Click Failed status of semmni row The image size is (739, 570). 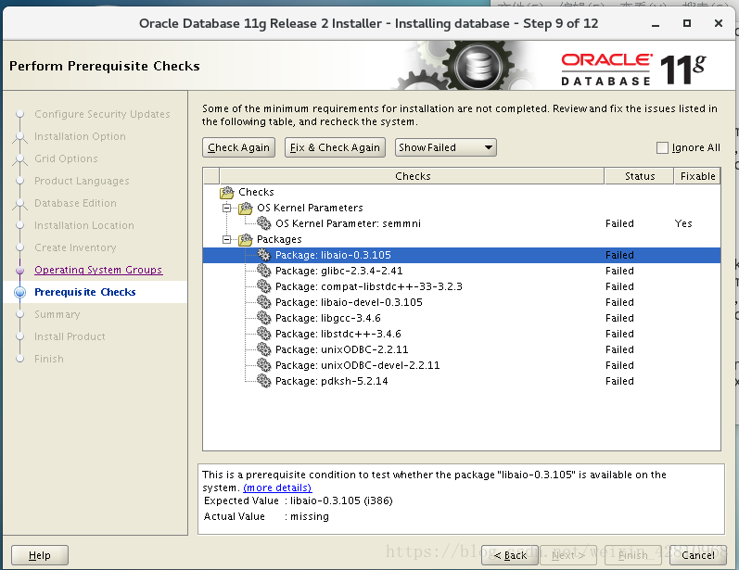[x=619, y=223]
